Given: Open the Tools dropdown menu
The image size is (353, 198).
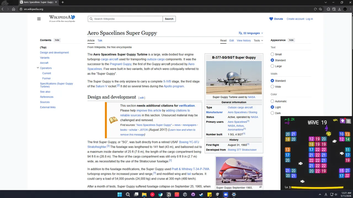Looking at the screenshot, I should pos(258,40).
